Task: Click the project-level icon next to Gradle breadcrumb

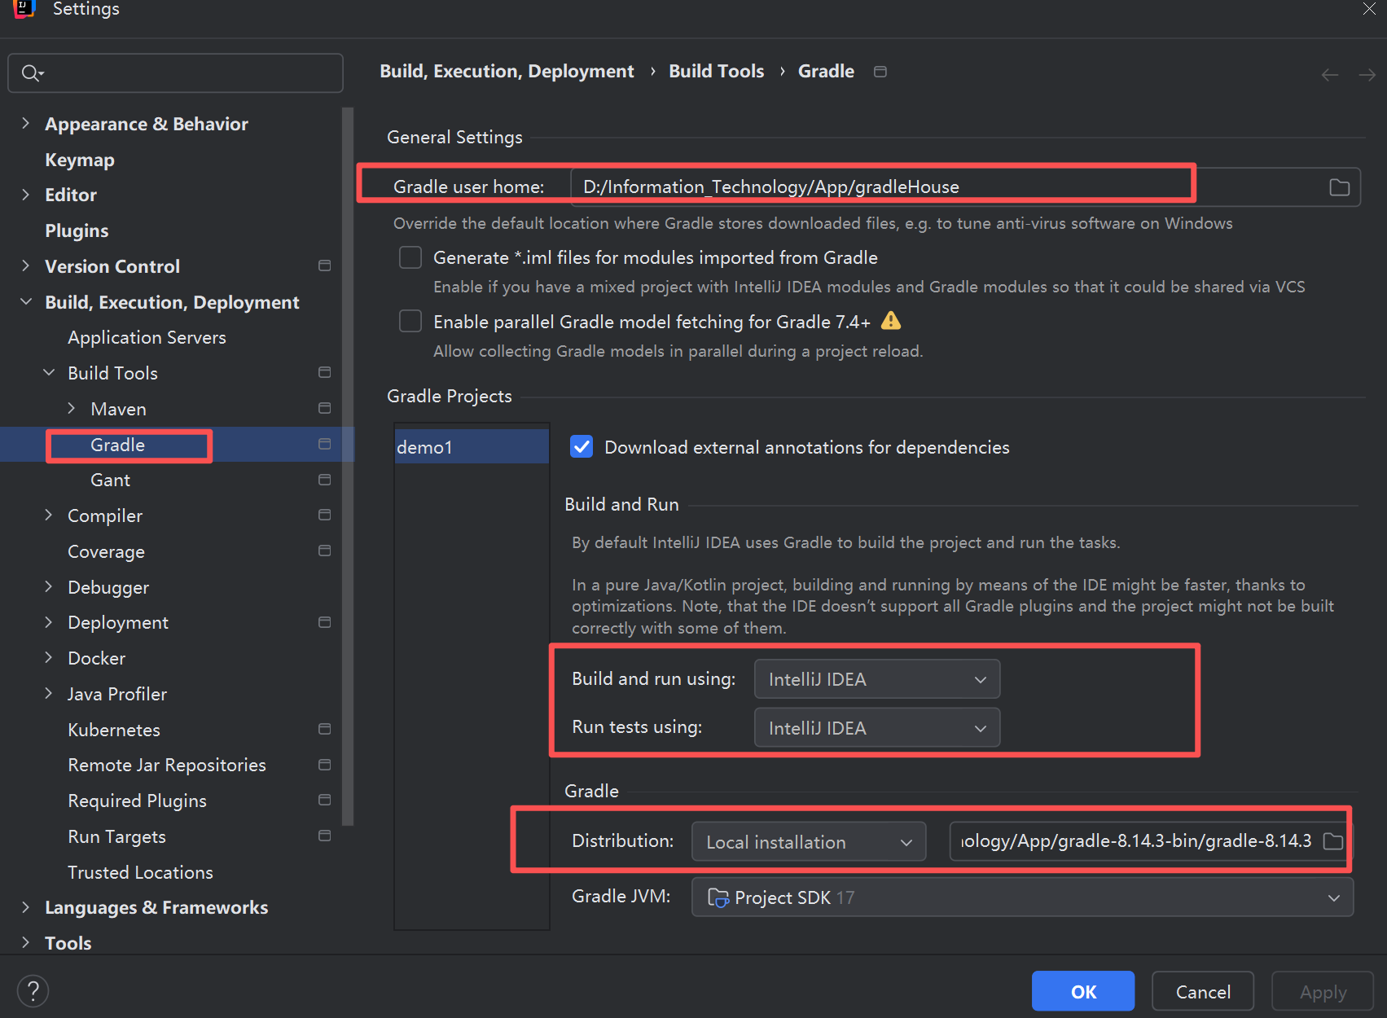Action: tap(880, 72)
